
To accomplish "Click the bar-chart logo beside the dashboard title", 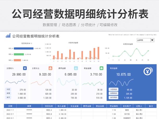I will (8, 36).
